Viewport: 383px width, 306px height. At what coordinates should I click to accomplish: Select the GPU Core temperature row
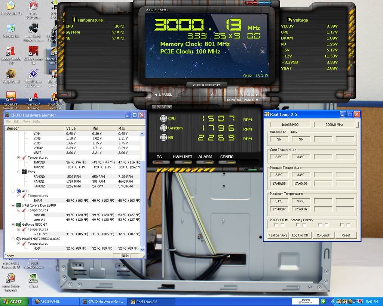coord(73,234)
